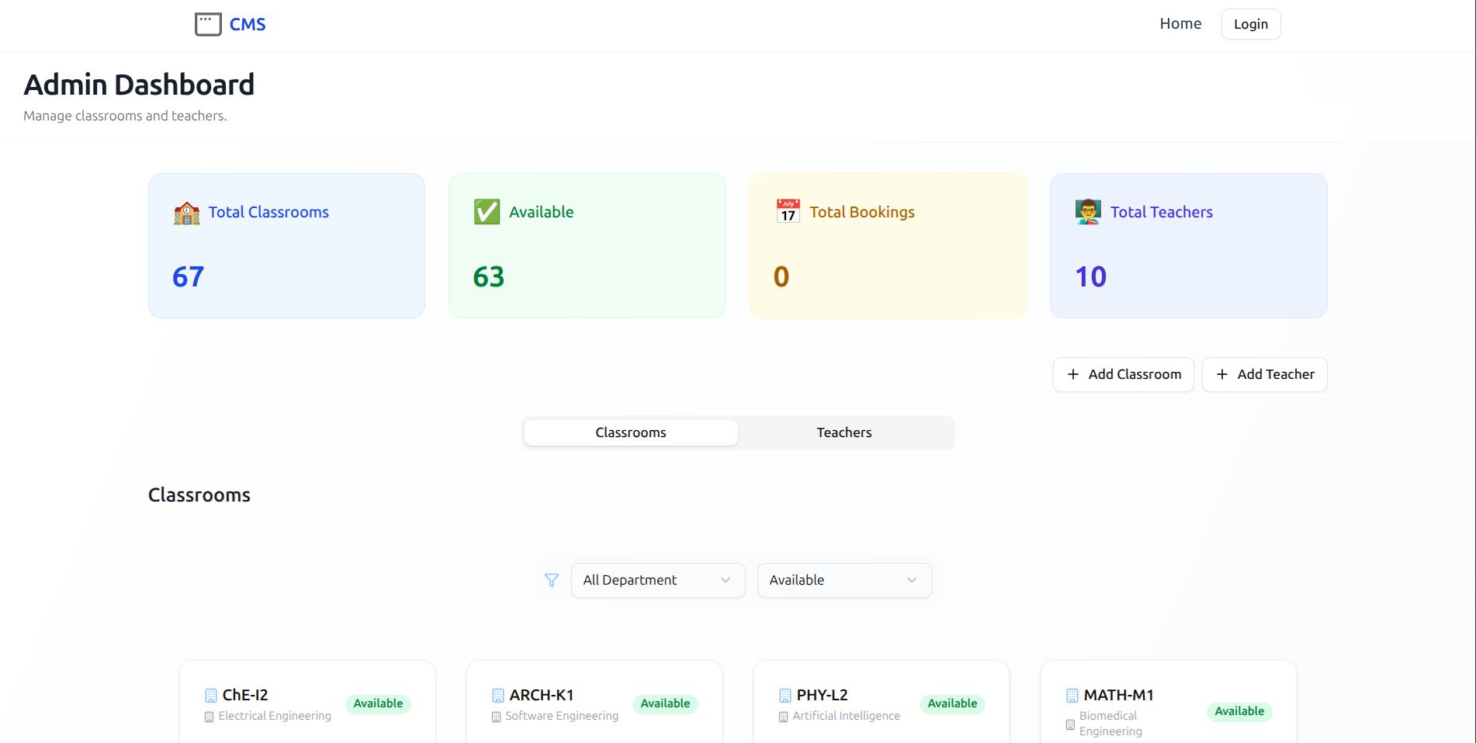Click the Available badge on MATH-M1 card
The height and width of the screenshot is (743, 1476).
tap(1240, 711)
